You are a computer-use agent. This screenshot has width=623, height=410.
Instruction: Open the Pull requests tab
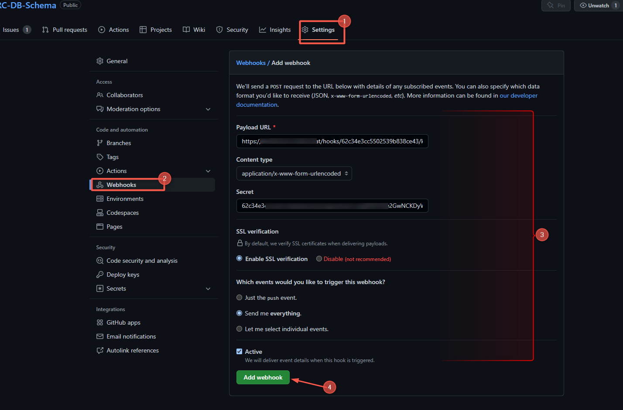coord(65,30)
